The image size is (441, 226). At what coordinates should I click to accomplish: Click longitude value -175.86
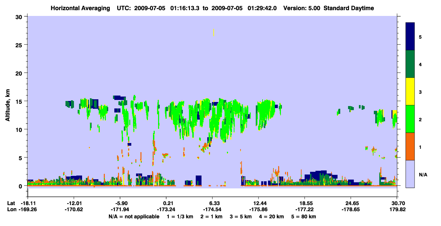tap(258, 210)
